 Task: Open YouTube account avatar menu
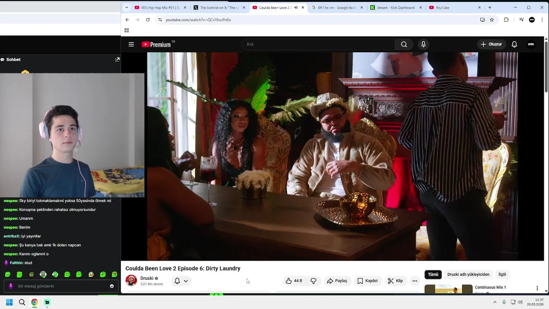(x=531, y=44)
